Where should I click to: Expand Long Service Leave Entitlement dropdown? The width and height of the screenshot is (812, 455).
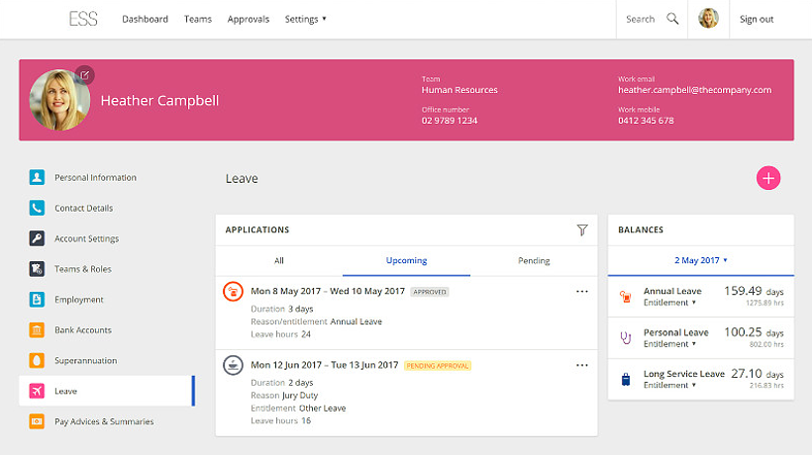pos(669,386)
